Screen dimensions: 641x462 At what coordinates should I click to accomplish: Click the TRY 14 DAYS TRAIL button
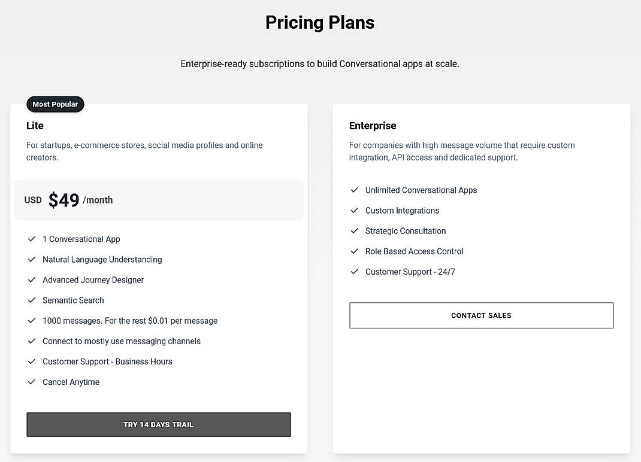click(158, 424)
